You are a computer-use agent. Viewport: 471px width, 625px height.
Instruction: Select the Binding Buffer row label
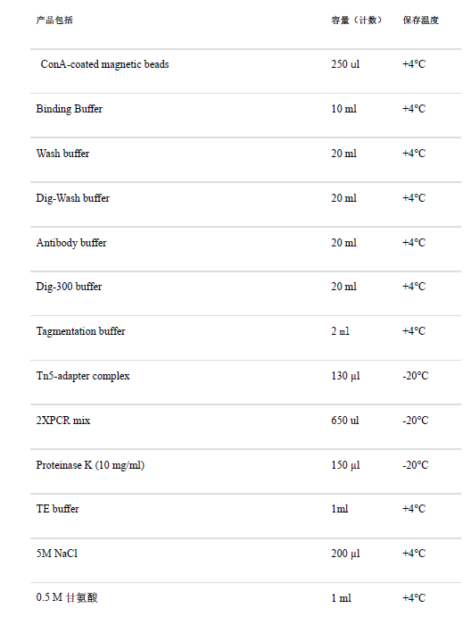click(70, 109)
